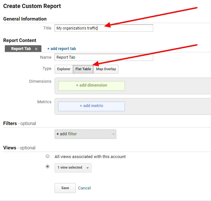Open the add filter dropdown
Viewport: 211px width, 201px height.
[x=85, y=134]
